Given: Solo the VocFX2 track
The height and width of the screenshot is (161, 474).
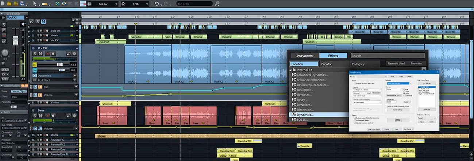Looking at the screenshot, I should (35, 54).
